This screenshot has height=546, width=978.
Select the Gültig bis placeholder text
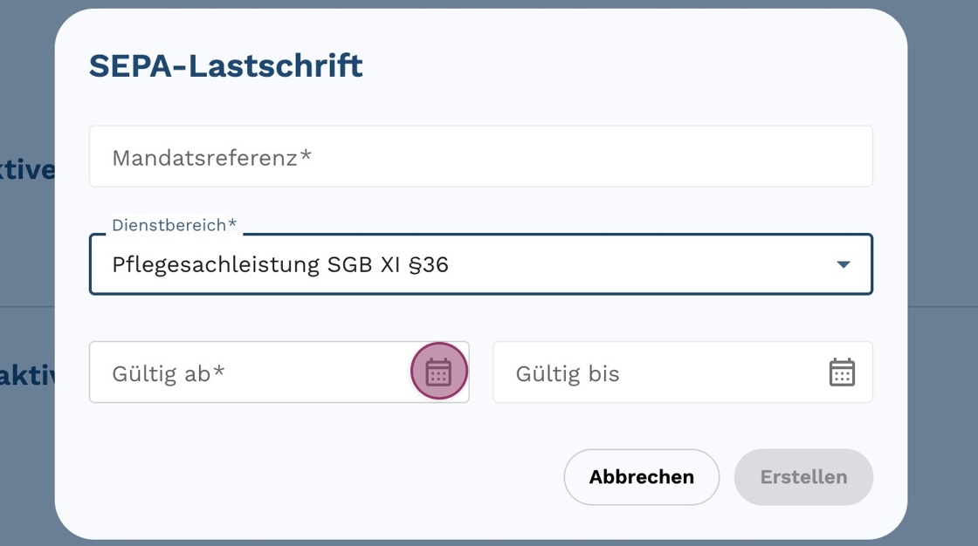pos(568,374)
